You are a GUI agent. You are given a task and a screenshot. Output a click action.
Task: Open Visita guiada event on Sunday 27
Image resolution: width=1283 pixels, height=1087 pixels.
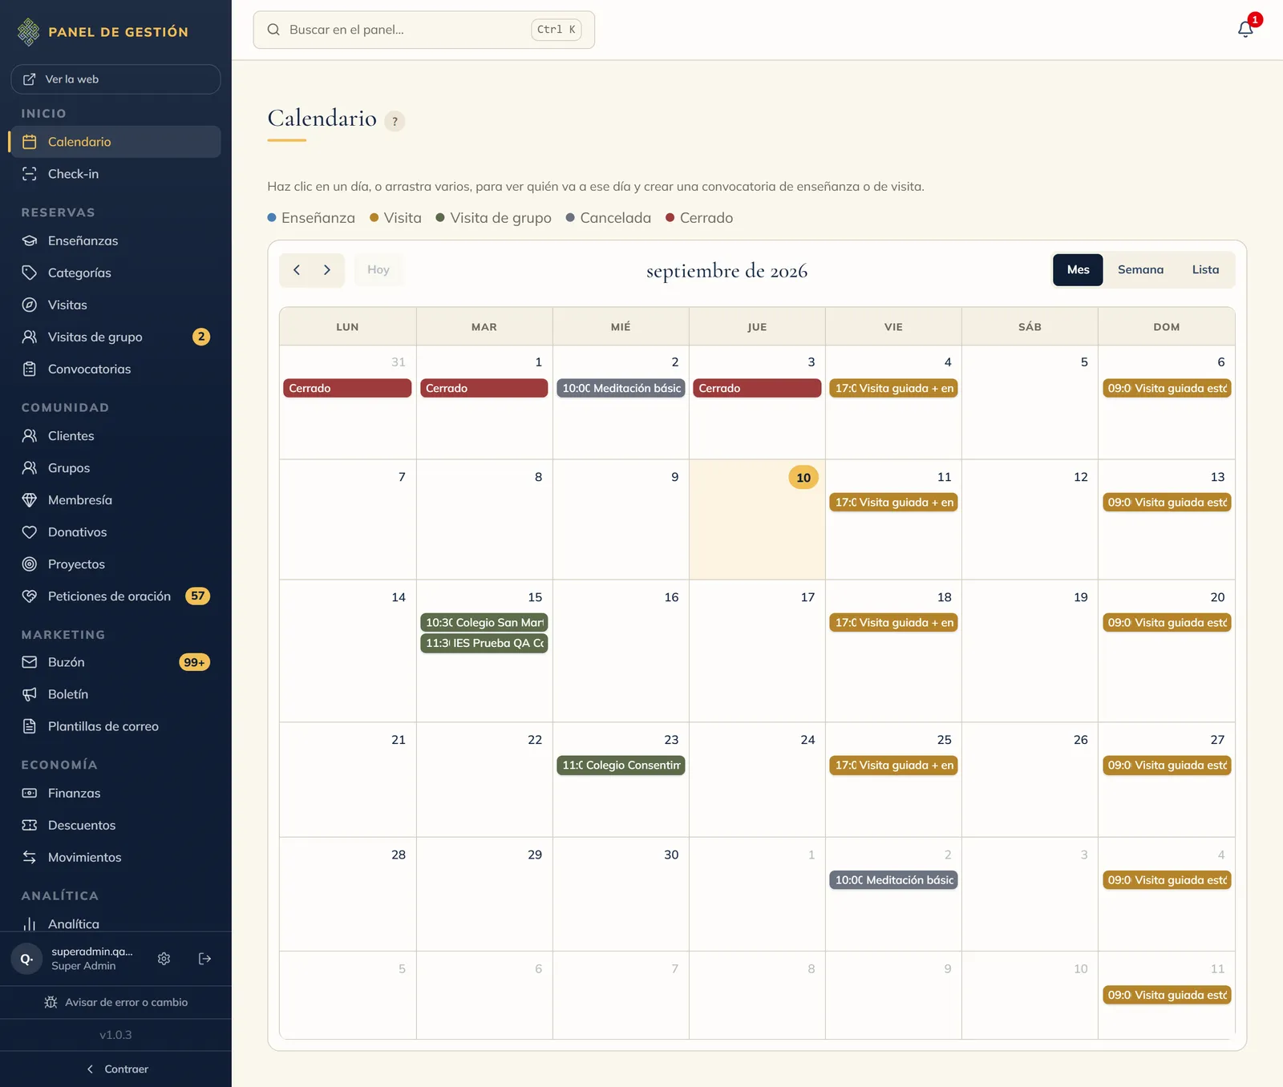(x=1167, y=766)
